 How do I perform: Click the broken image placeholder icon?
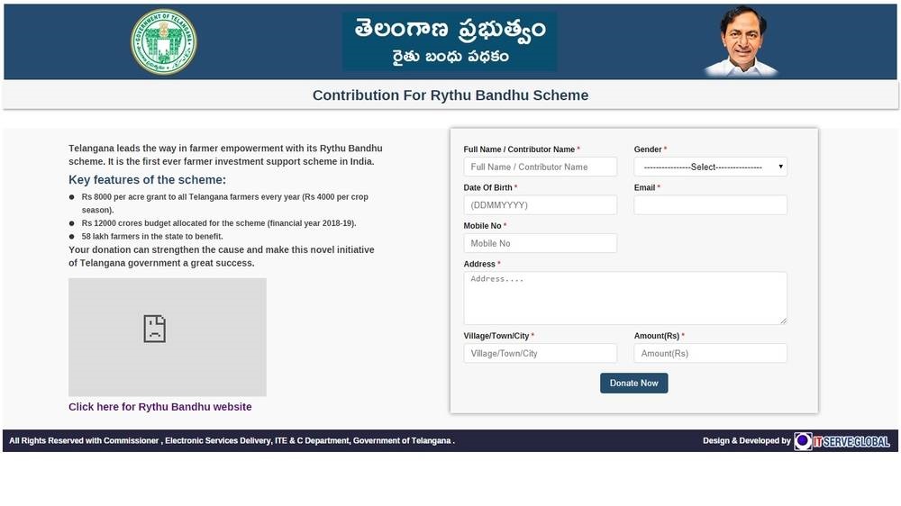(x=155, y=329)
